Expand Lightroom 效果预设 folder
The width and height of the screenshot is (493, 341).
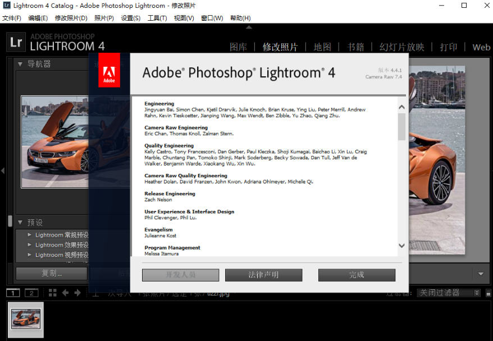click(x=30, y=245)
